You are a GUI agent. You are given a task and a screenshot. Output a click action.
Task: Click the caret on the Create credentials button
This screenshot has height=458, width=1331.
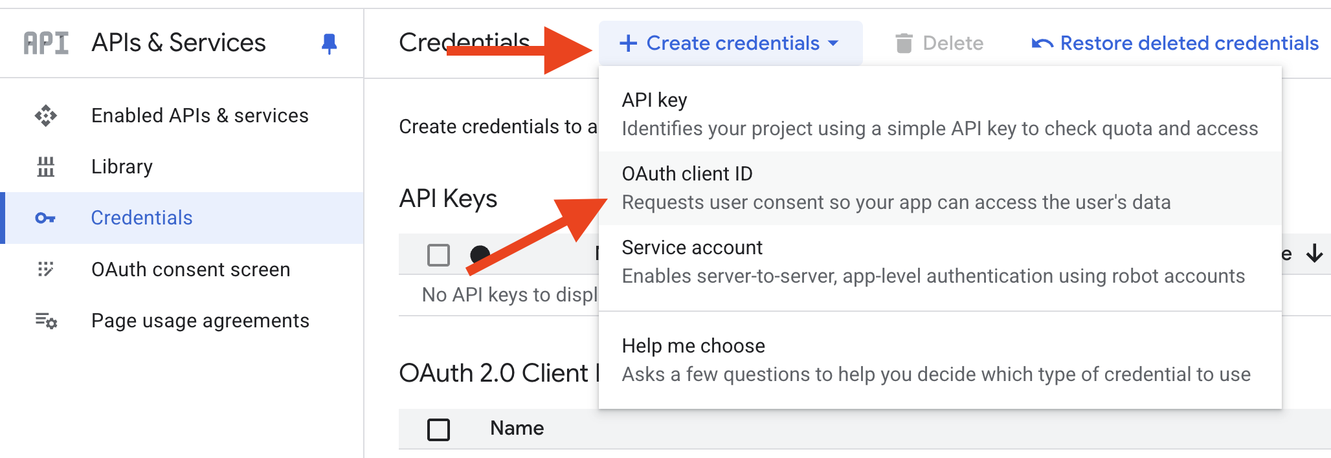[834, 44]
